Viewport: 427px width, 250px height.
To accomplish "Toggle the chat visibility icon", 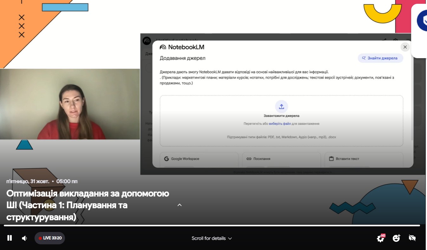I will click(x=412, y=238).
